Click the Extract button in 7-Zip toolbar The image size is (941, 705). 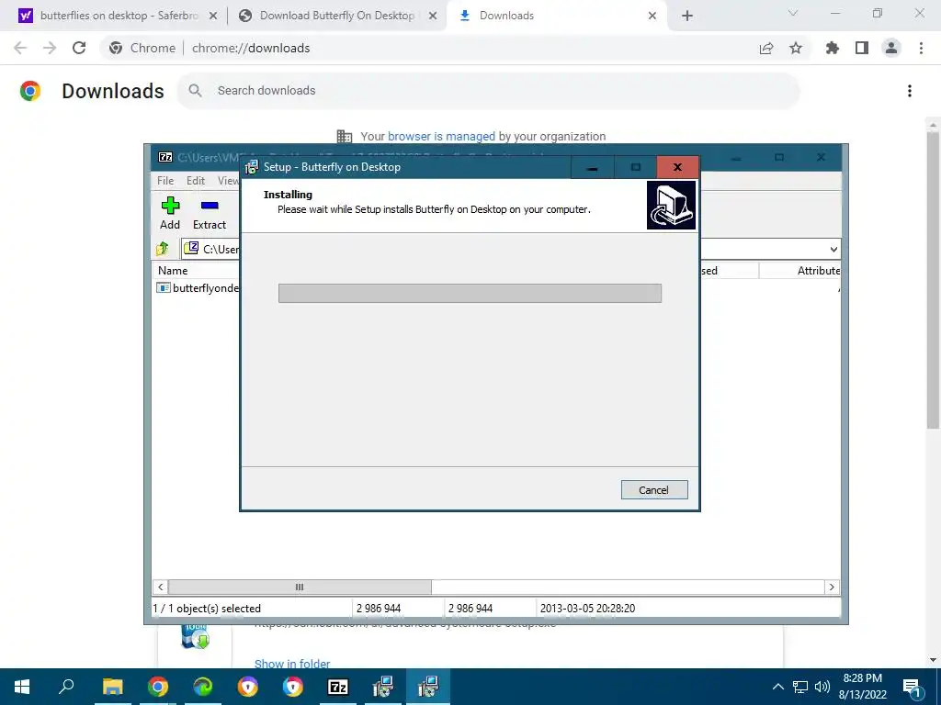pos(210,213)
